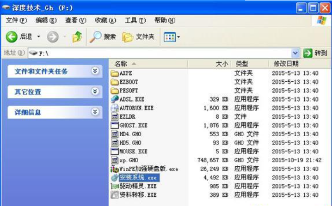This screenshot has height=206, width=332.
Task: Select the 驱动精灵.EXE file icon
Action: pos(115,186)
